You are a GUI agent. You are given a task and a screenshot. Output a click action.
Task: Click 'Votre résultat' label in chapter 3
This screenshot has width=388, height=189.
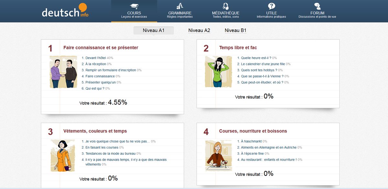(93, 179)
